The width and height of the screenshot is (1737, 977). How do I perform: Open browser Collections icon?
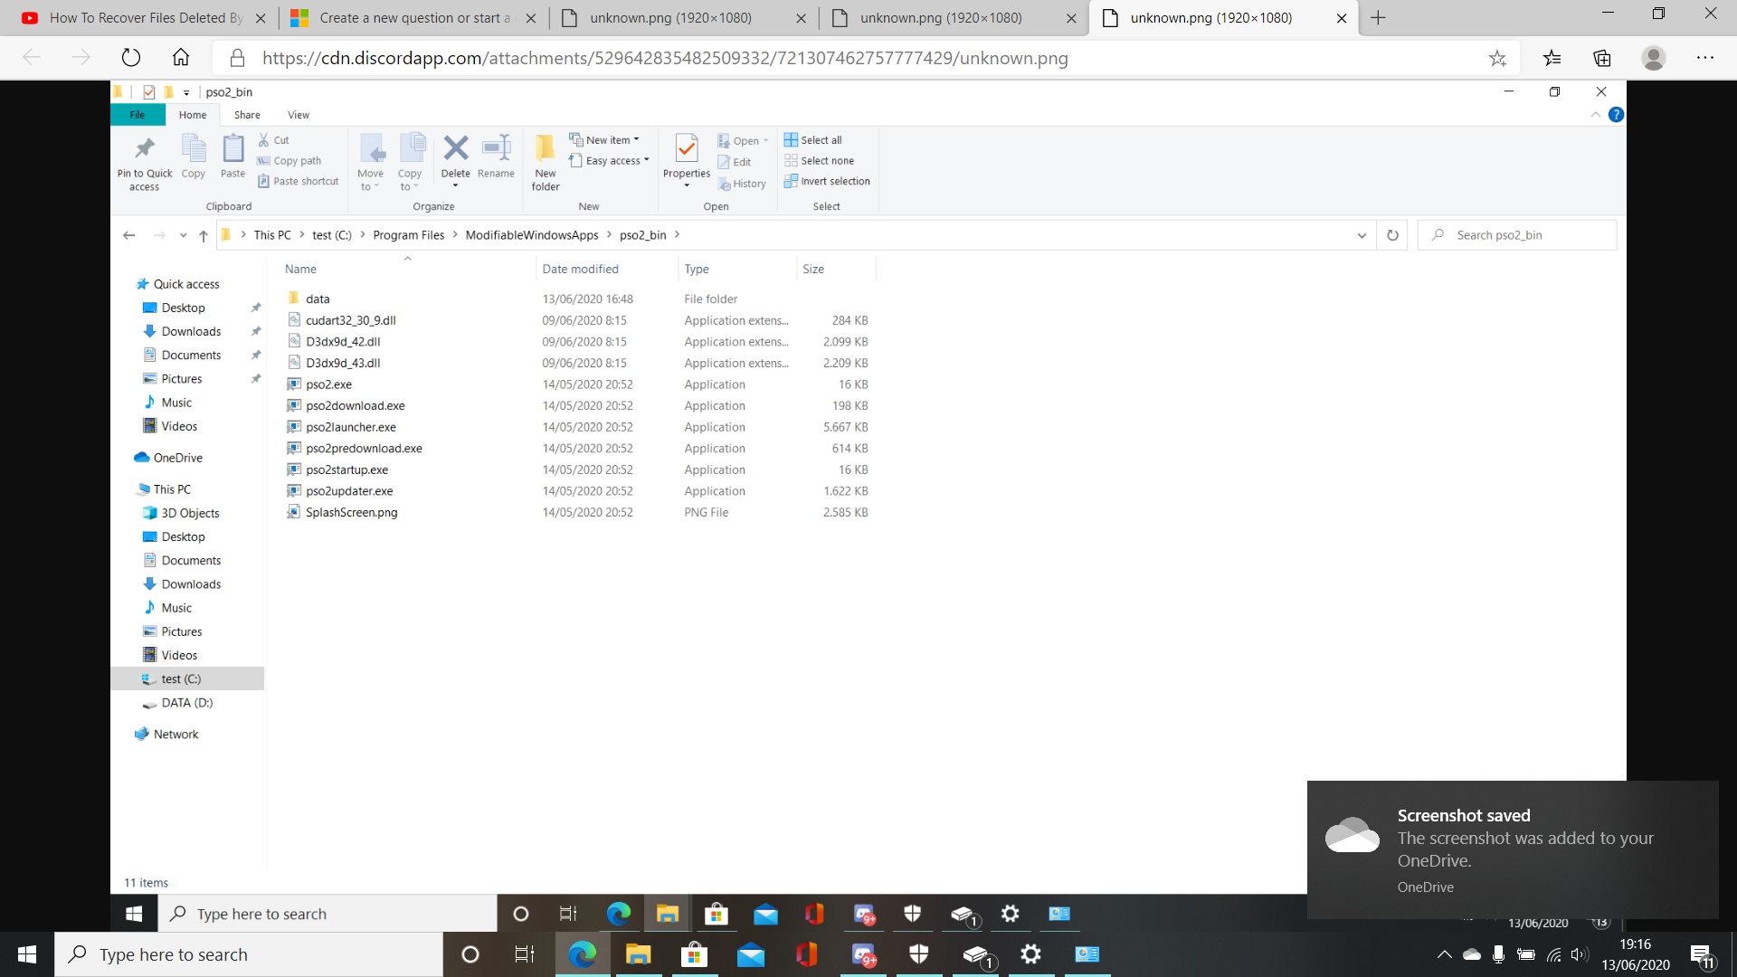[1602, 58]
